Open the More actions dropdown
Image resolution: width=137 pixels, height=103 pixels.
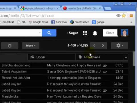(x=31, y=46)
